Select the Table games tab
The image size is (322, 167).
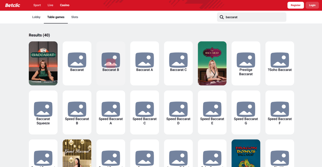click(x=56, y=17)
